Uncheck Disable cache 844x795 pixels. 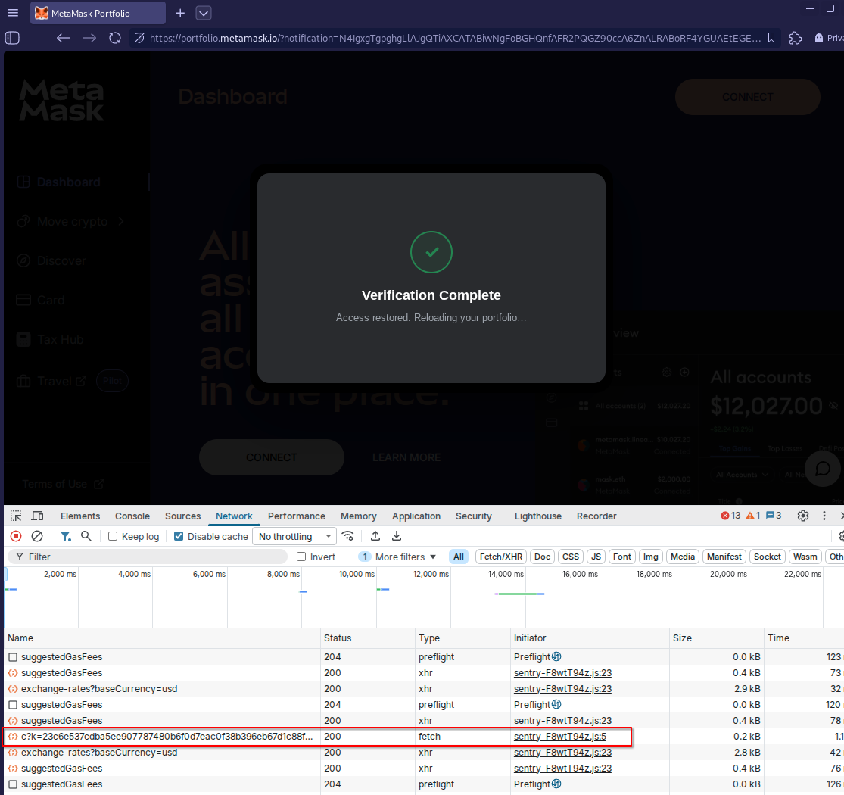179,536
